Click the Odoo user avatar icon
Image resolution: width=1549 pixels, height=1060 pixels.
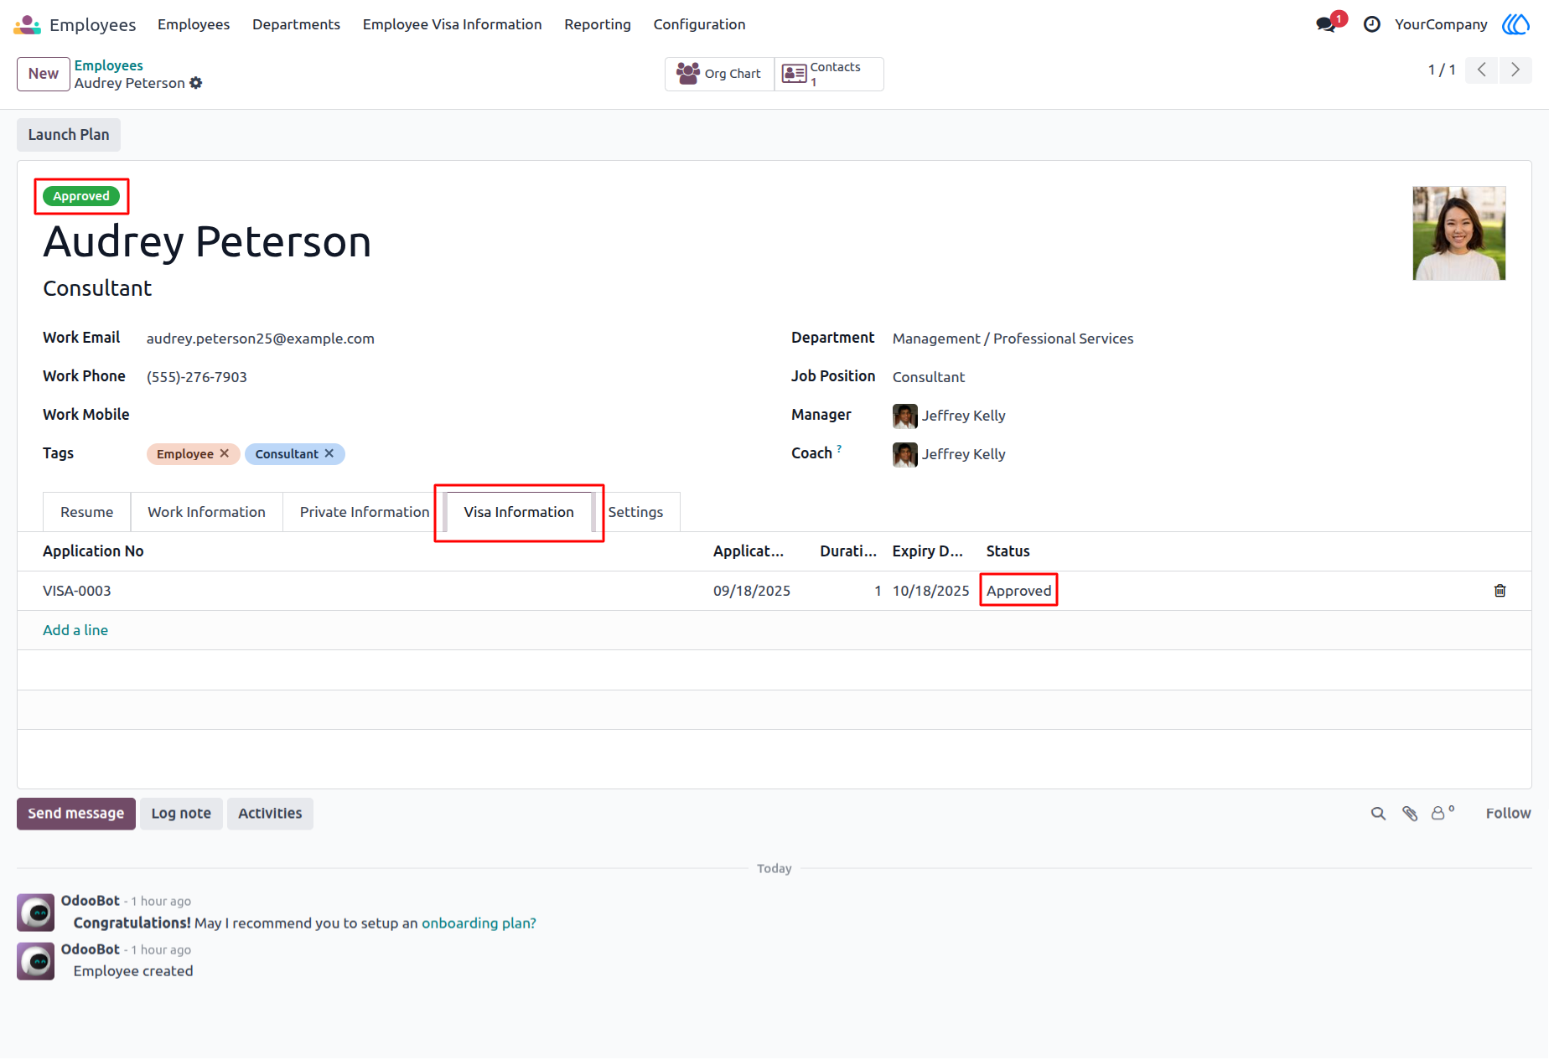tap(1515, 24)
